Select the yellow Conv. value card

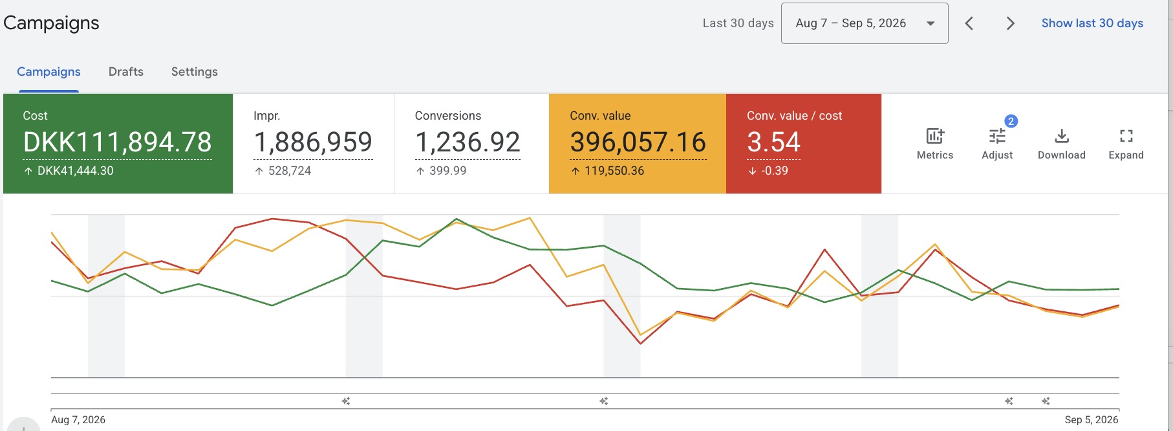point(638,144)
